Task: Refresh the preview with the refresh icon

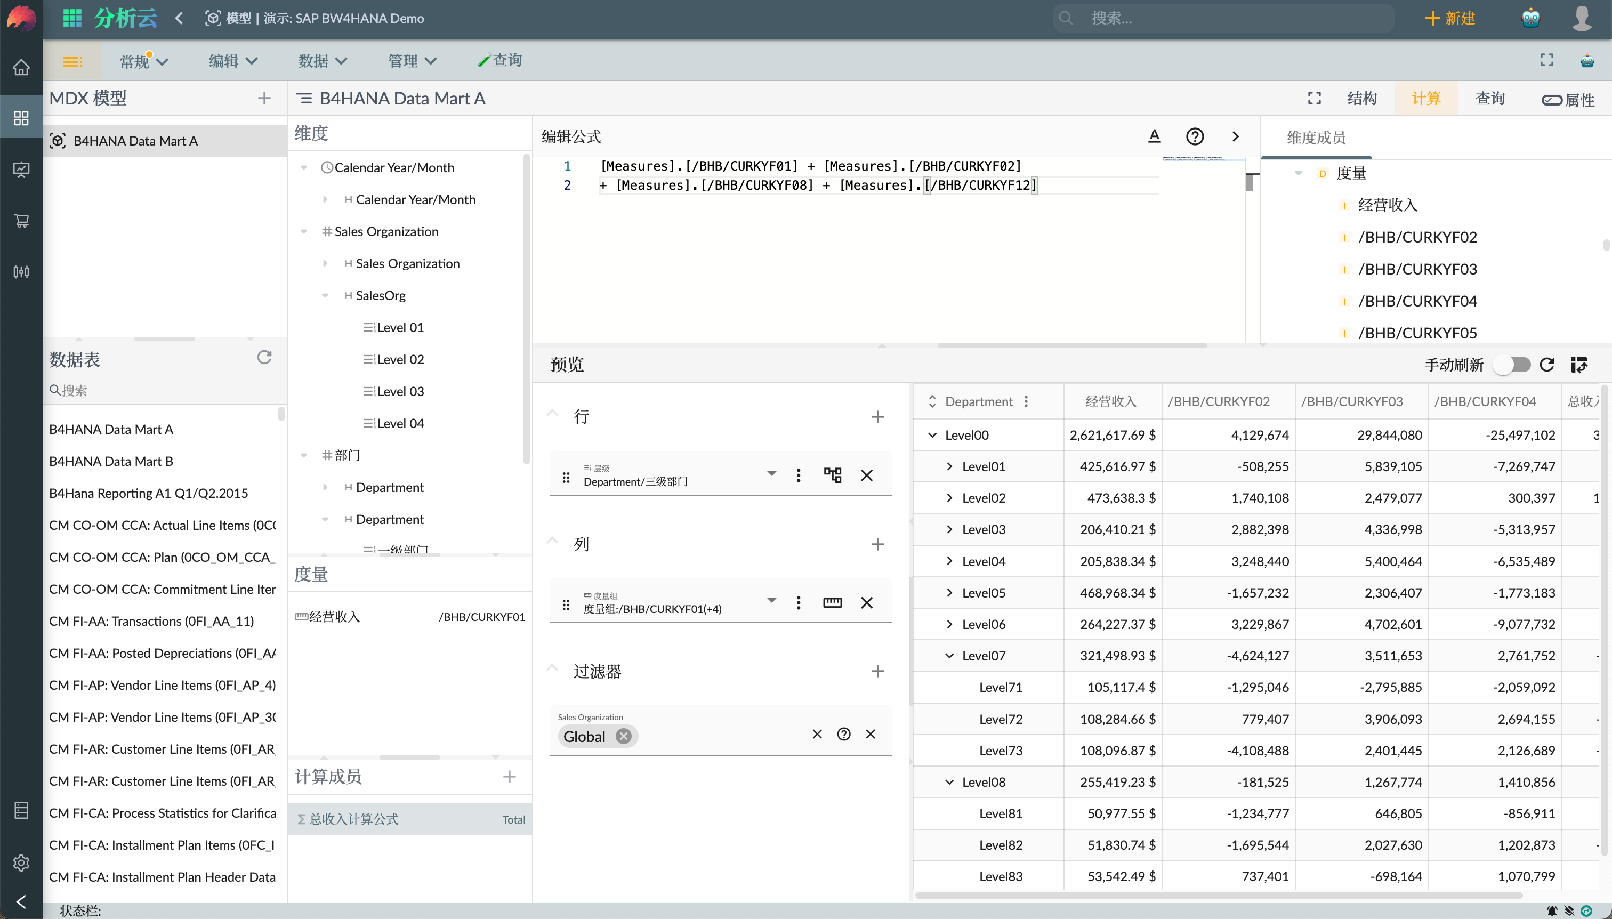Action: tap(1546, 365)
